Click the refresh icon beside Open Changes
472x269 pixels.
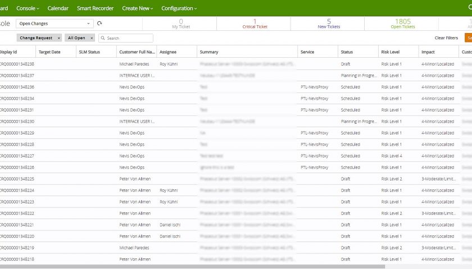pos(99,24)
